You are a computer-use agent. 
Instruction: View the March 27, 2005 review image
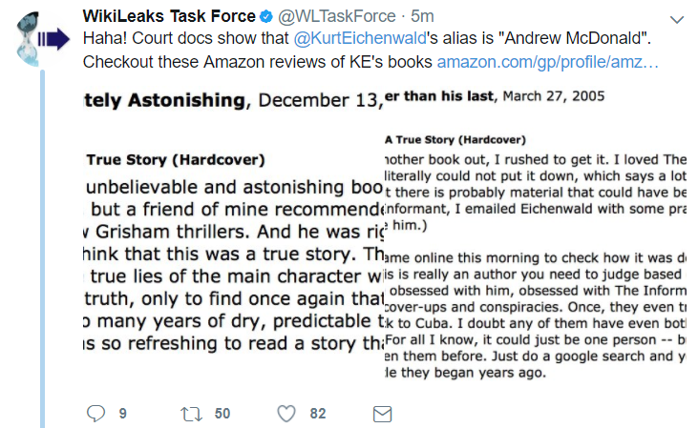(x=536, y=234)
